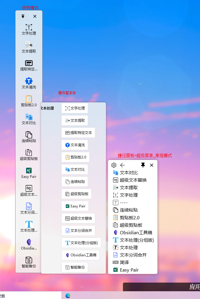Image resolution: width=200 pixels, height=299 pixels.
Task: Go back with the left arrow in menu panel
Action: 122,165
